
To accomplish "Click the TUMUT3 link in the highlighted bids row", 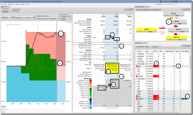I will [140, 99].
